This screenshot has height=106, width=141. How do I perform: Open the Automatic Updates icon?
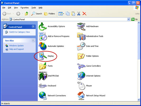pyautogui.click(x=43, y=46)
